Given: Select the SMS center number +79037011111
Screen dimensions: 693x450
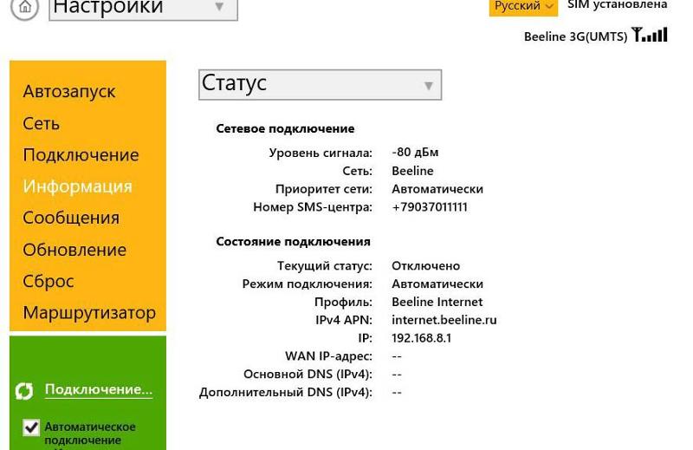Looking at the screenshot, I should 430,207.
